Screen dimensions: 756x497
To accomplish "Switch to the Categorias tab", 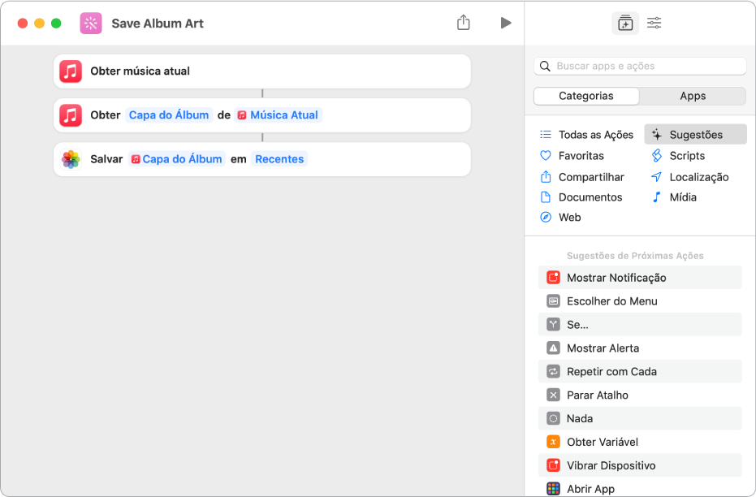I will click(586, 96).
